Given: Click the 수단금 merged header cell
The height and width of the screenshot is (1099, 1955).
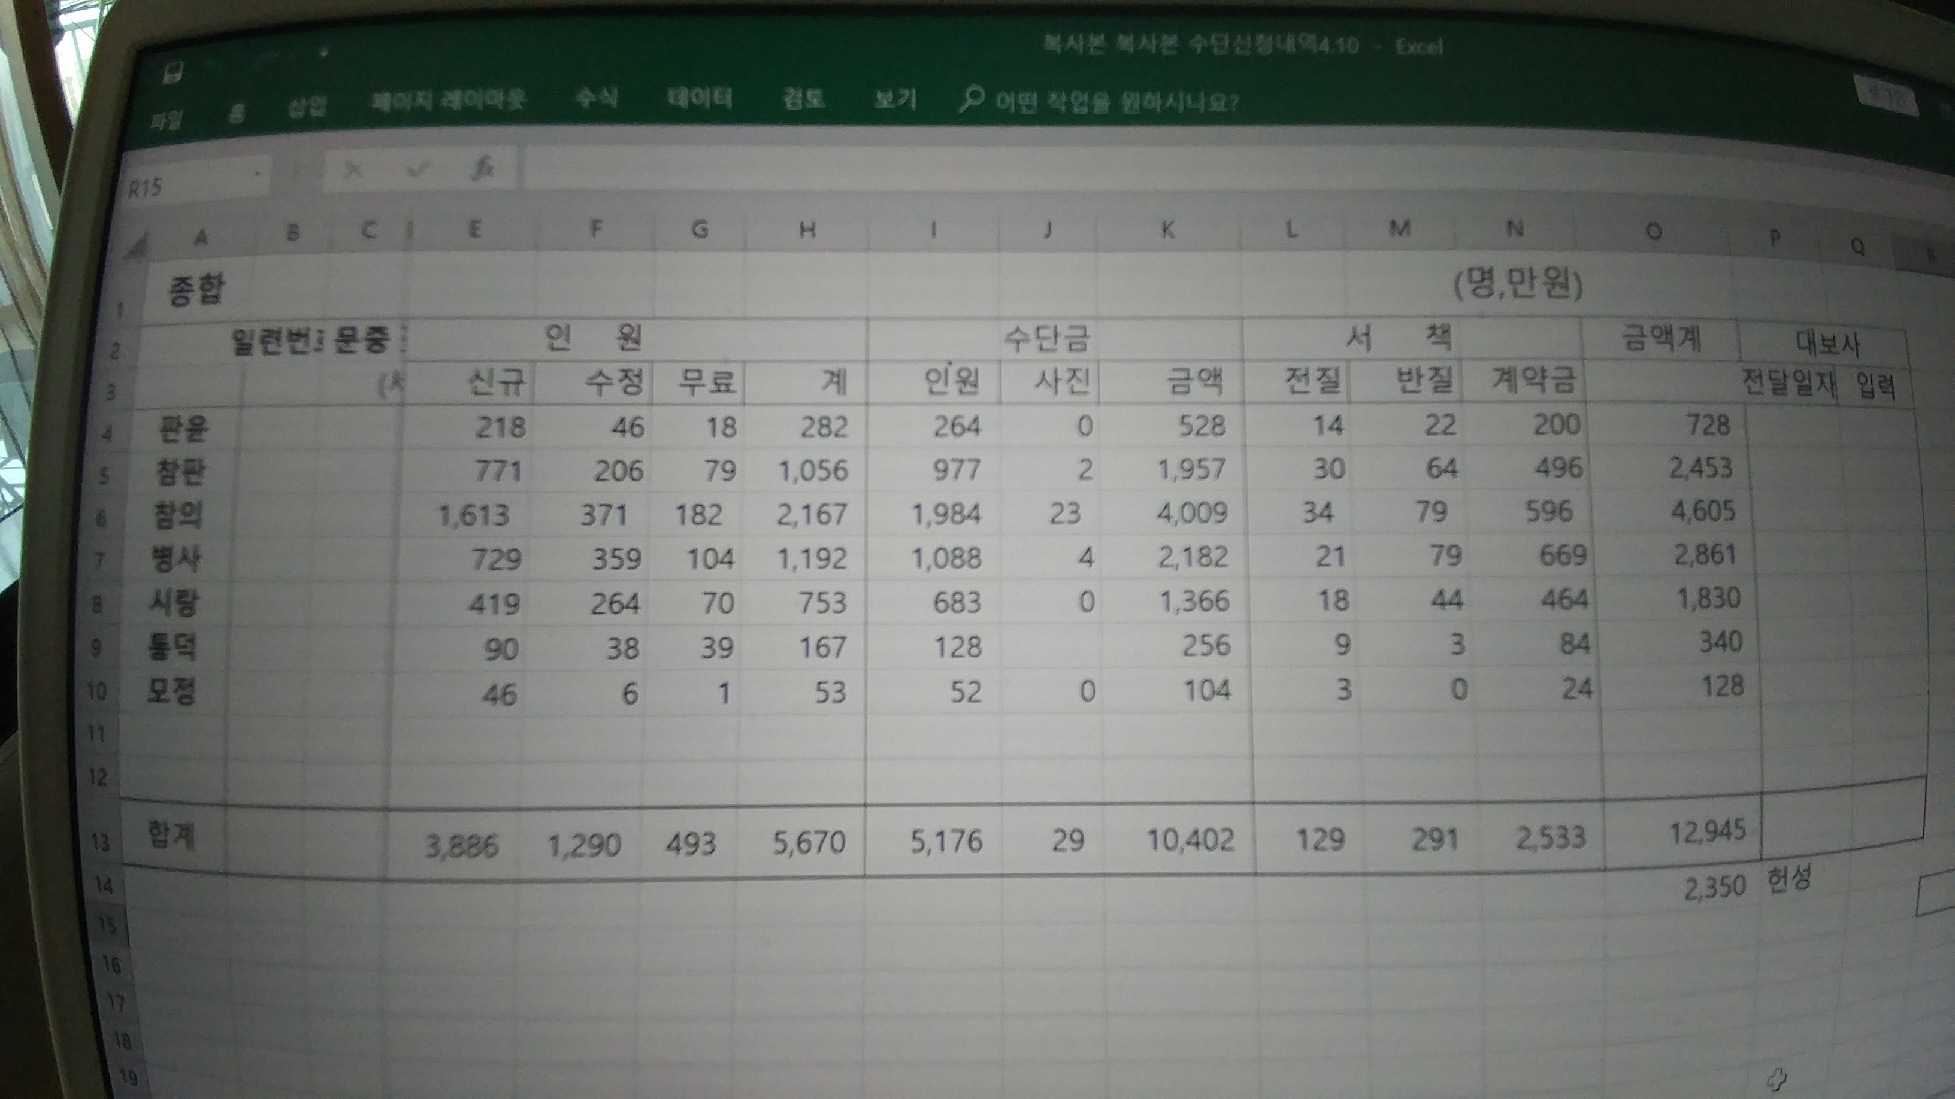Looking at the screenshot, I should coord(1048,338).
